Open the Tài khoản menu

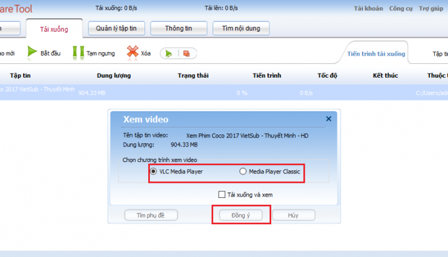click(x=369, y=8)
